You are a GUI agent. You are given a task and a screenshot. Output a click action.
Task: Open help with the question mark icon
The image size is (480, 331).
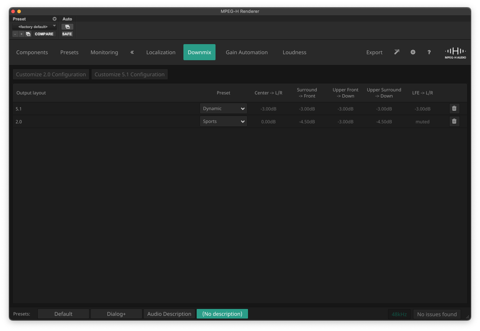[x=429, y=52]
